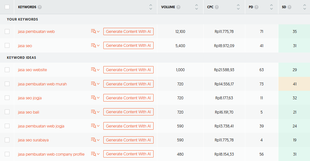Click search icon for jasa seo surabaya
Image resolution: width=310 pixels, height=161 pixels.
pos(93,140)
